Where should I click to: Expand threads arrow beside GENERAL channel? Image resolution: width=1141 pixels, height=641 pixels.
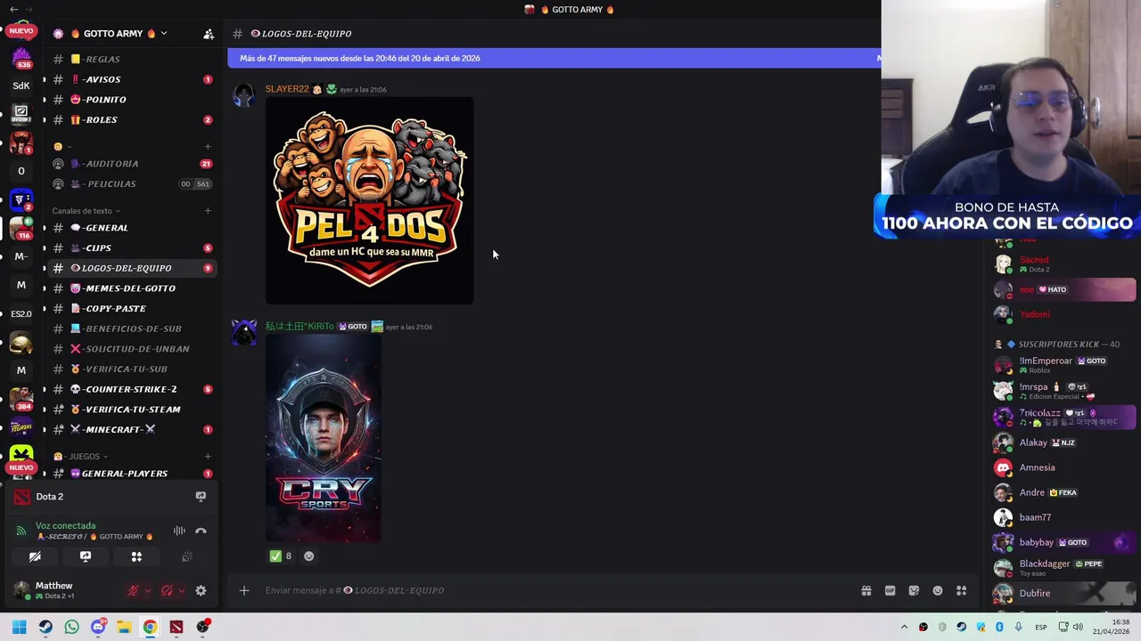point(45,228)
